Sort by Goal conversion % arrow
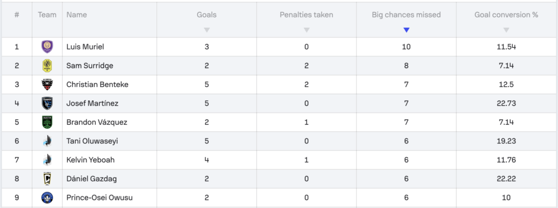 (x=506, y=30)
